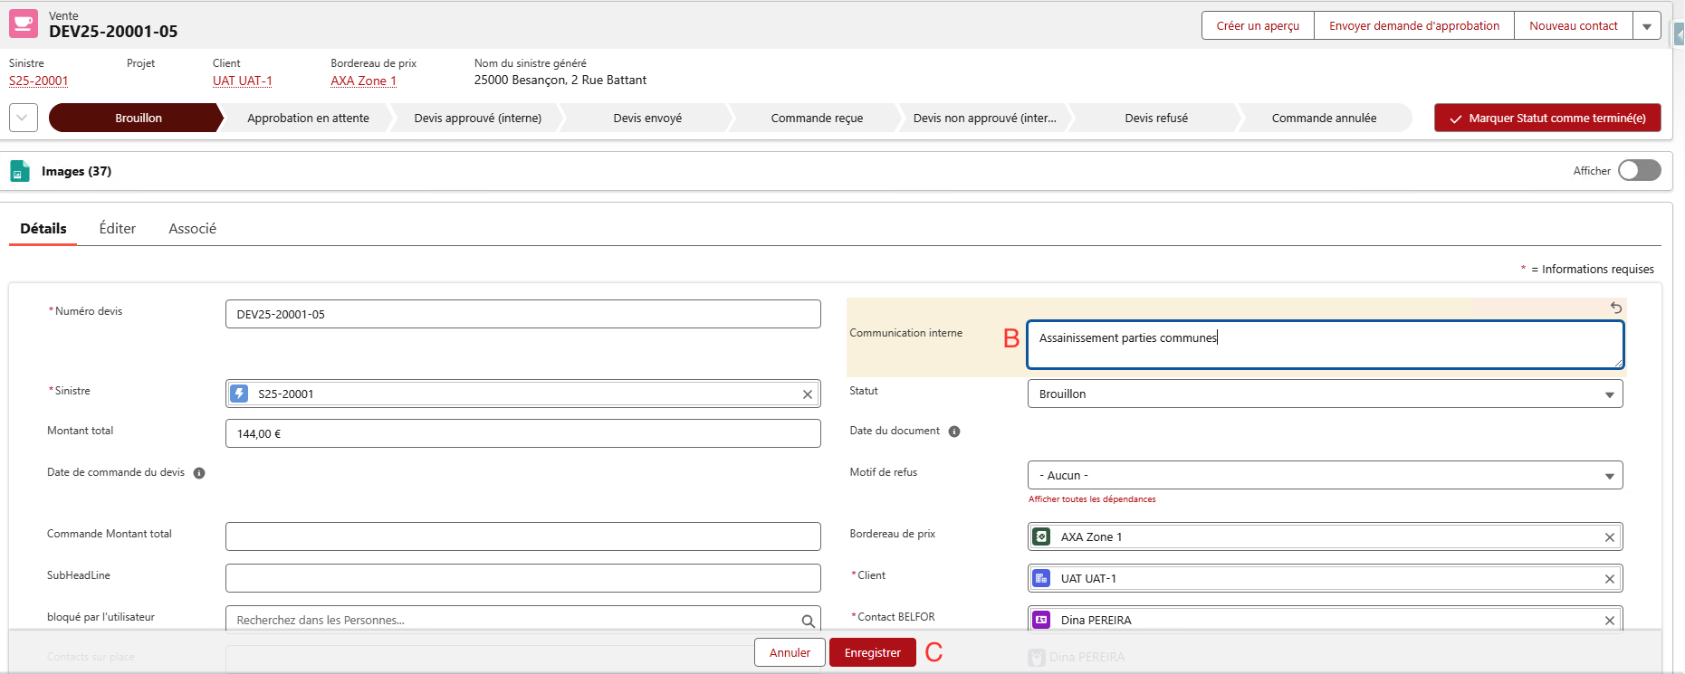
Task: Select the Approbation en attente stage
Action: (308, 118)
